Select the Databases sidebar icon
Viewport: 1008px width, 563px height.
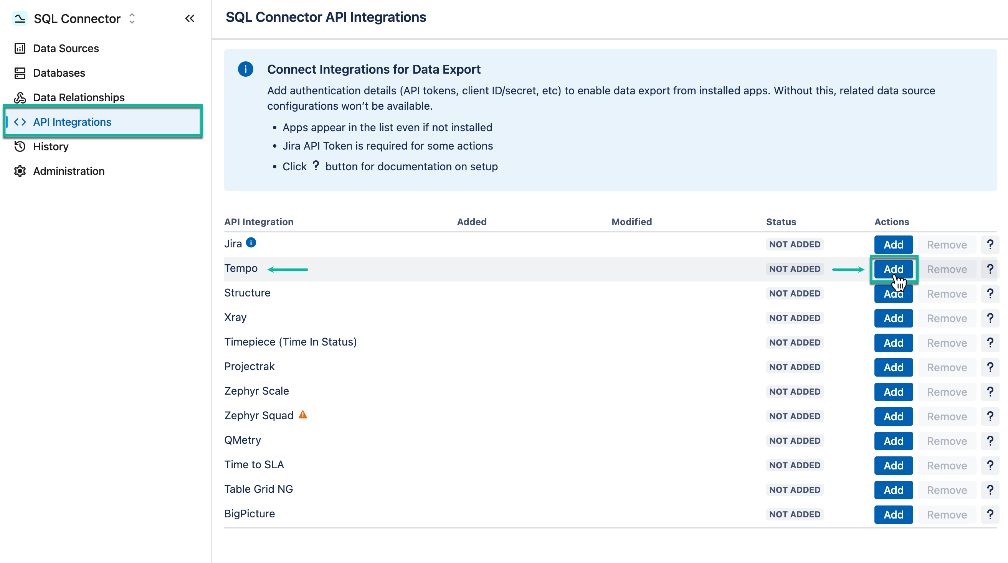pyautogui.click(x=20, y=73)
